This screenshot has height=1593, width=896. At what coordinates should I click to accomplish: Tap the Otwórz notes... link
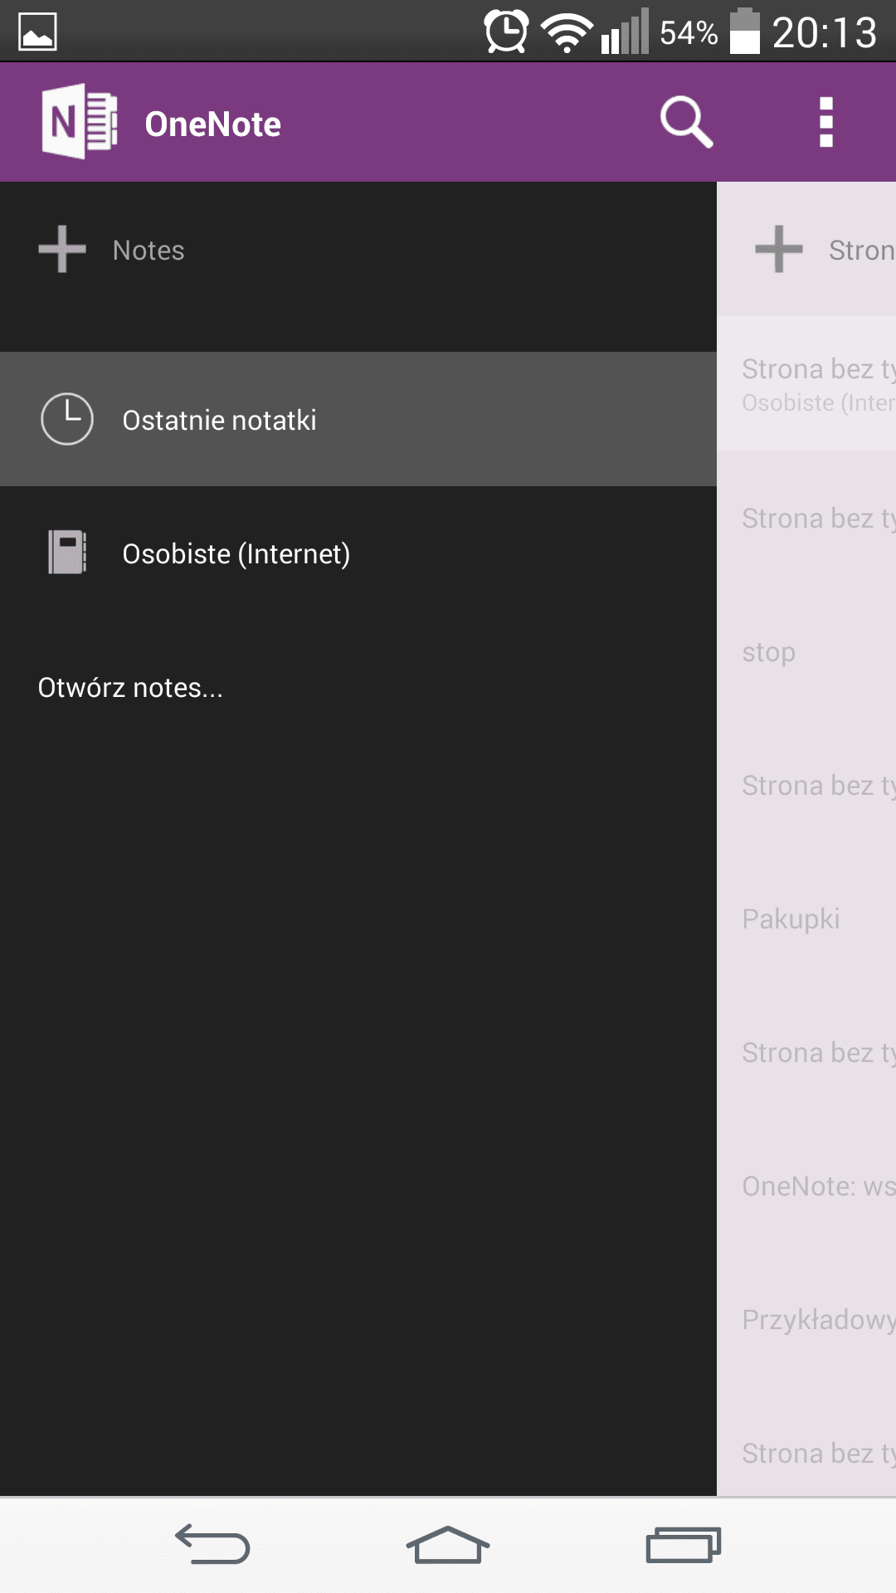point(130,688)
